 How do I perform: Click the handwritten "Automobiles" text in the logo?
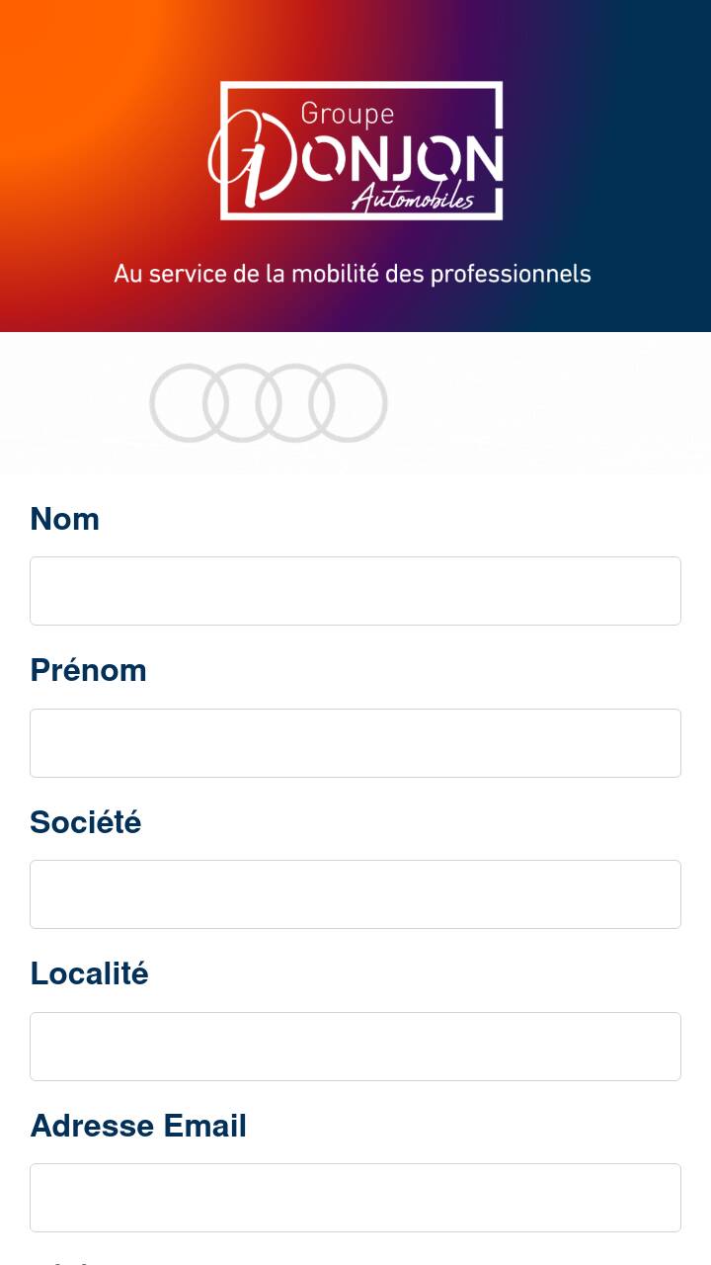pyautogui.click(x=413, y=198)
